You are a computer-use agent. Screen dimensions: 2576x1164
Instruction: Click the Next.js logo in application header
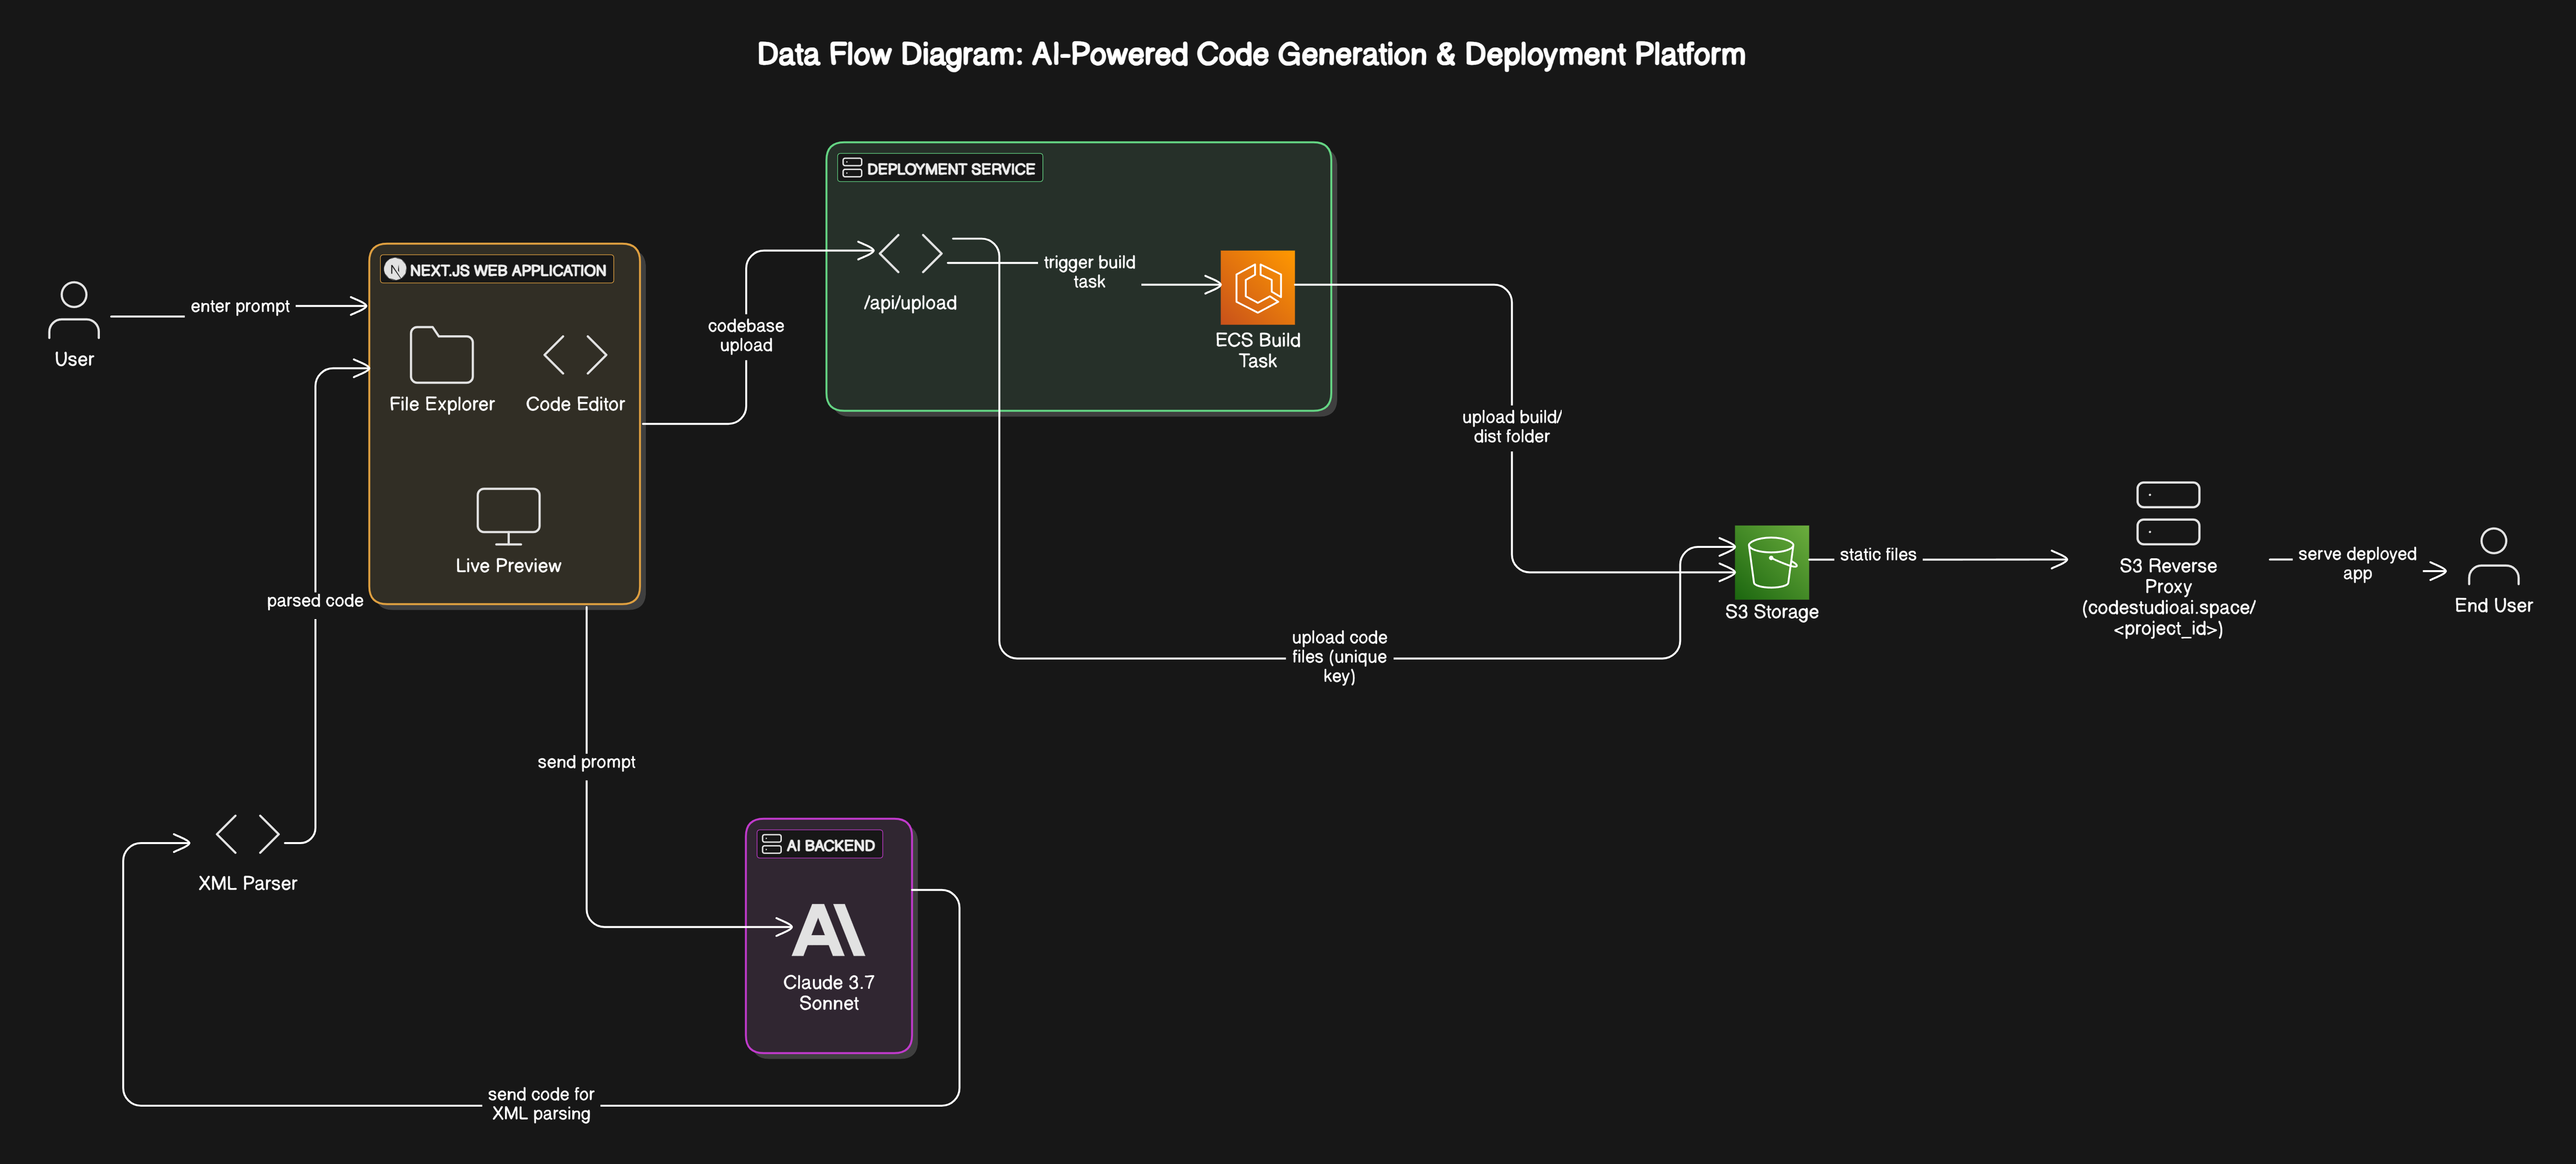(x=395, y=270)
